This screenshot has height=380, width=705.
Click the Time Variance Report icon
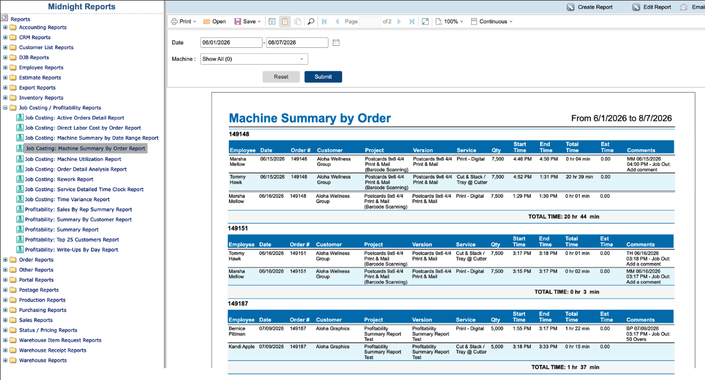pos(20,199)
